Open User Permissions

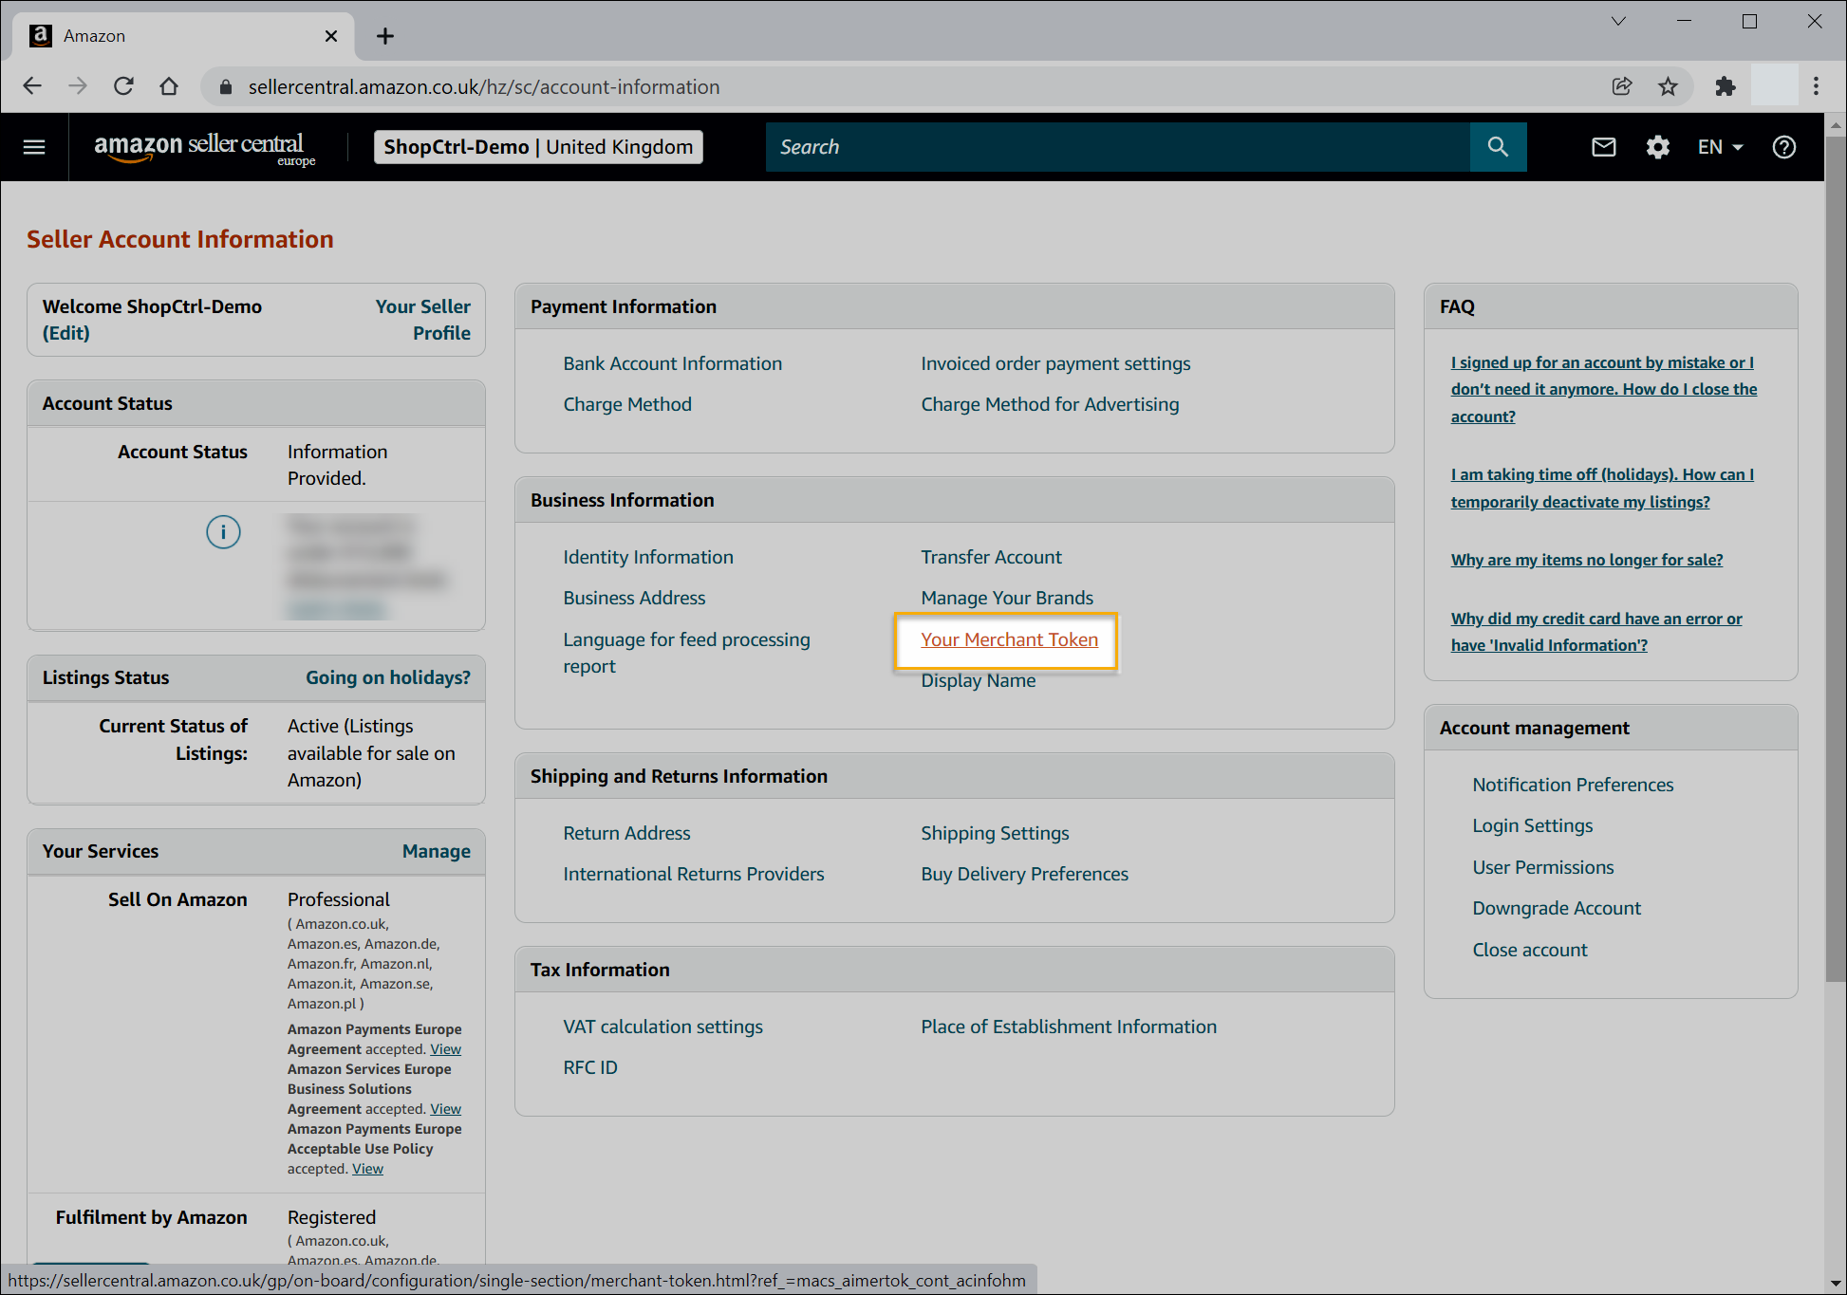click(x=1543, y=867)
